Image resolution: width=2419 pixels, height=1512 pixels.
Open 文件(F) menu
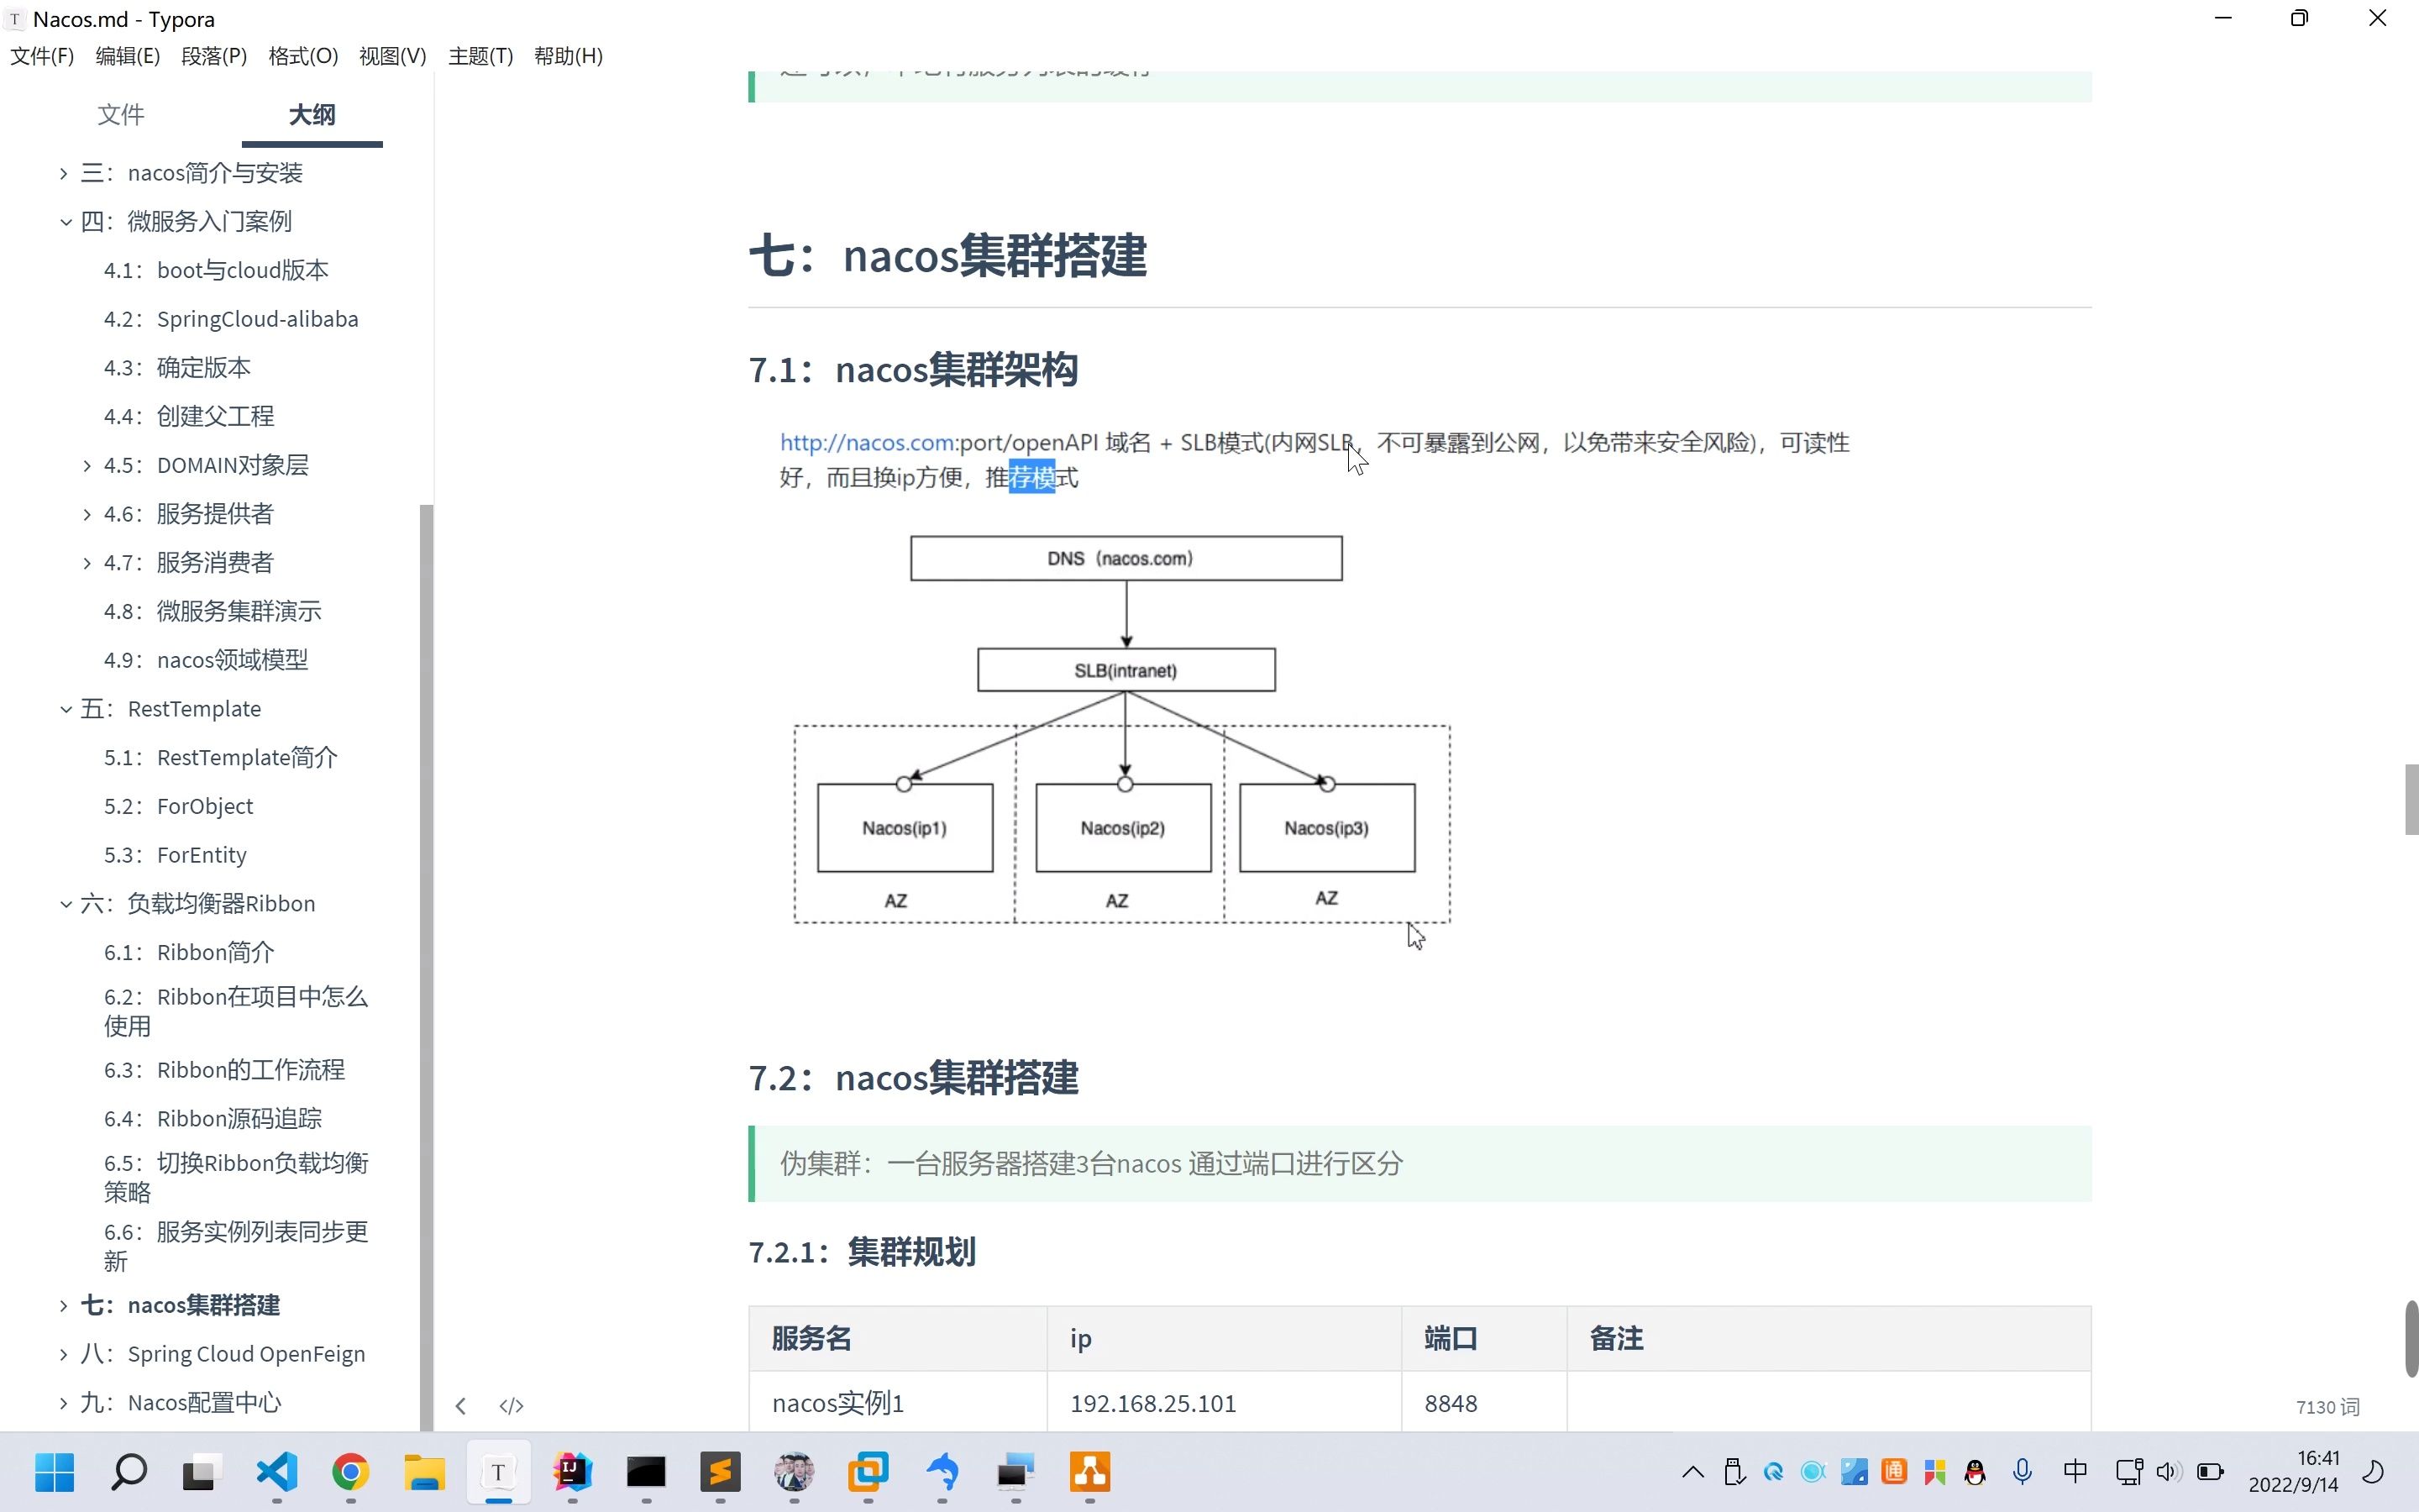42,56
